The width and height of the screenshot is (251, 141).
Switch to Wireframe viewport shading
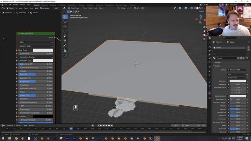point(195,8)
